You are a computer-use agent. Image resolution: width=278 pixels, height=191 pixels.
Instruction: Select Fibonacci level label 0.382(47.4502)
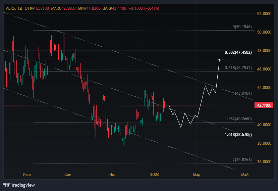(238, 52)
